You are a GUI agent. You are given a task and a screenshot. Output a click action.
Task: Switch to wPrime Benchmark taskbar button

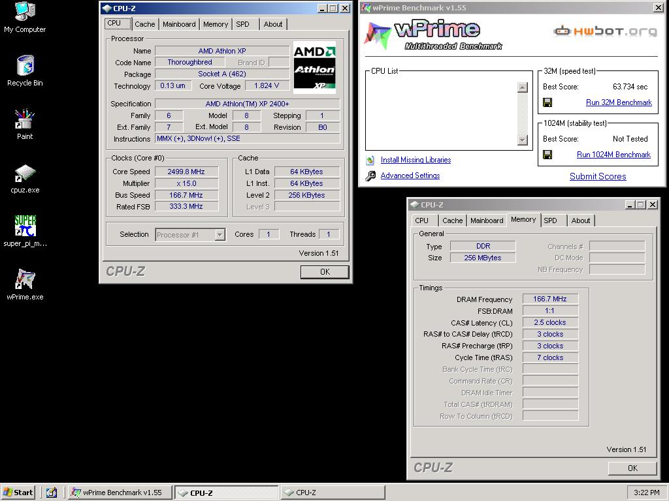pyautogui.click(x=120, y=493)
